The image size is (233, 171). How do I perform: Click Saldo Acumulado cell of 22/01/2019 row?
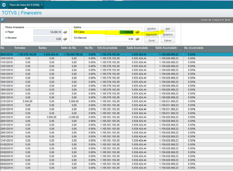click(x=169, y=105)
